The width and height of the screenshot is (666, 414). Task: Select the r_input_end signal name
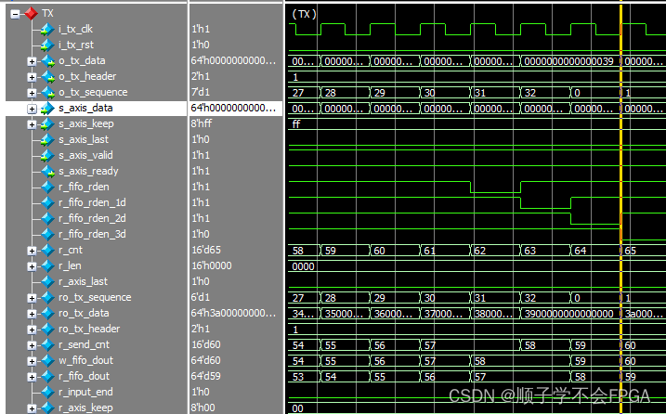click(85, 393)
